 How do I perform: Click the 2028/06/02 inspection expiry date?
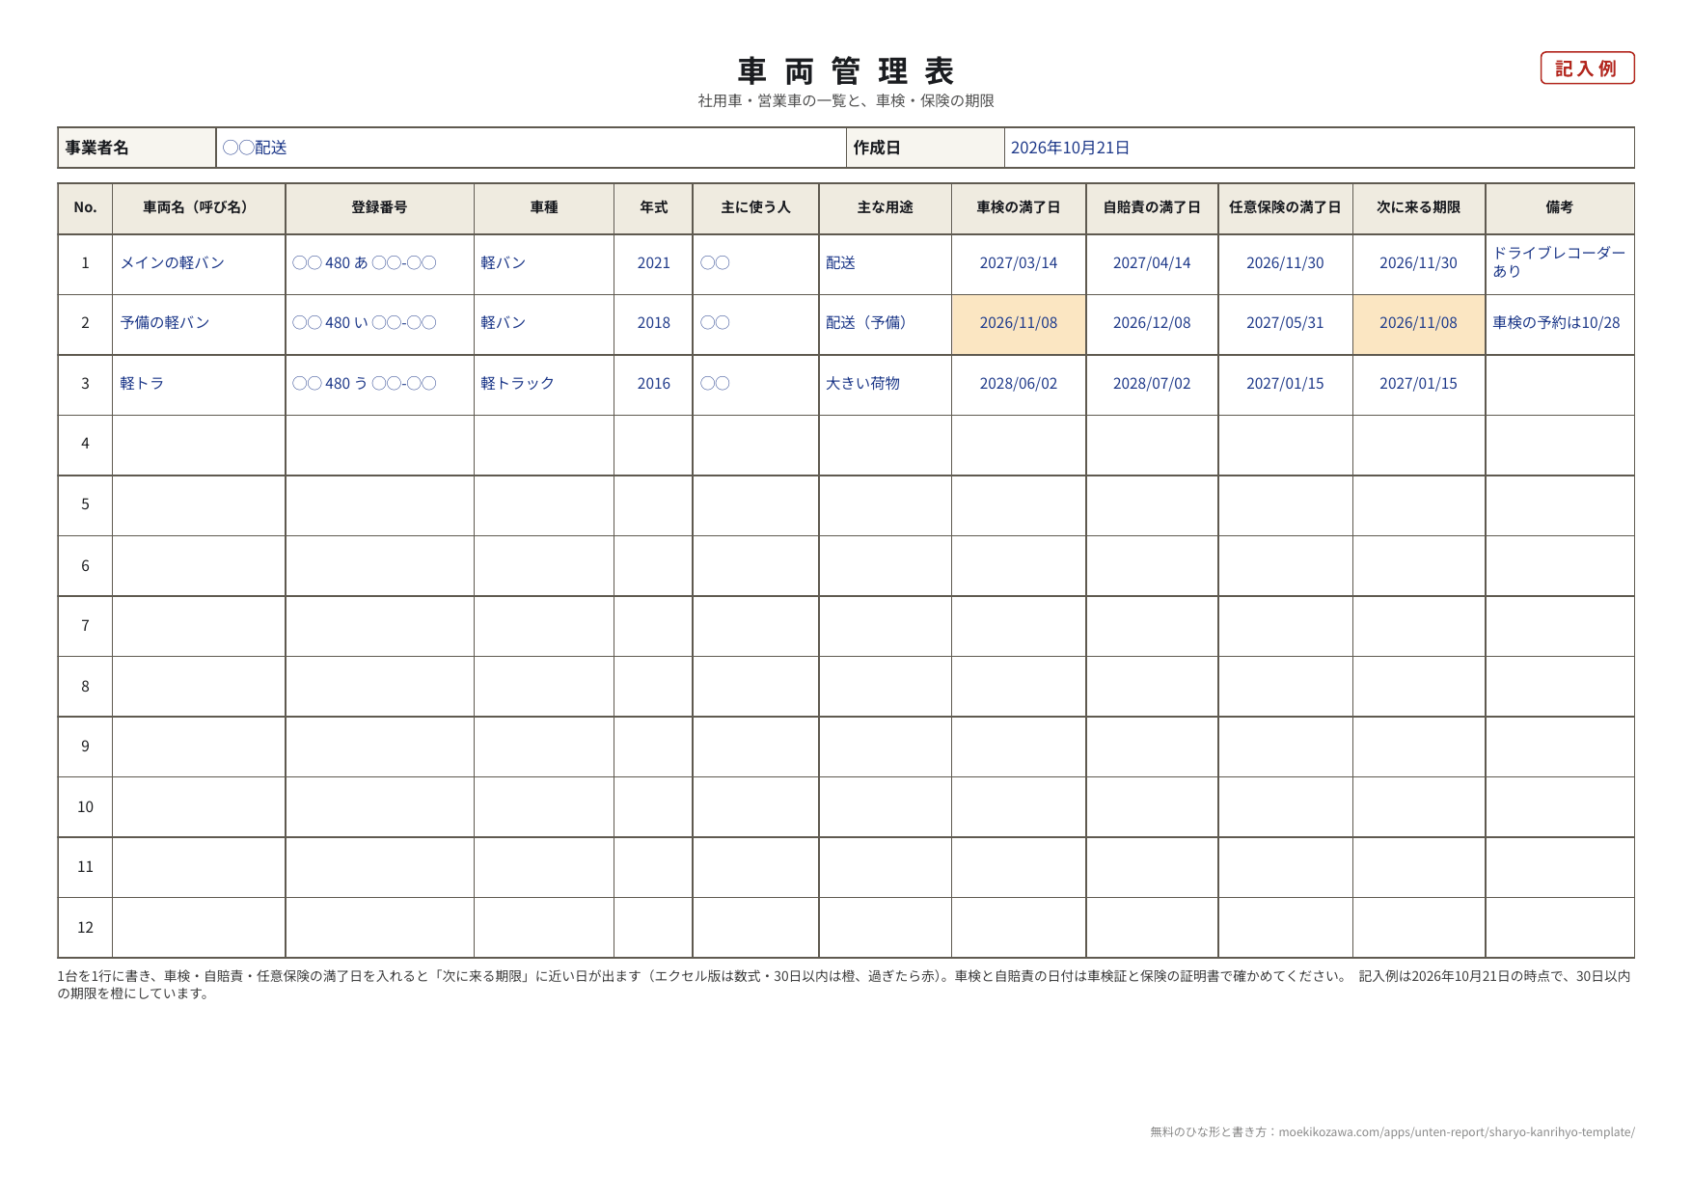[x=1019, y=384]
